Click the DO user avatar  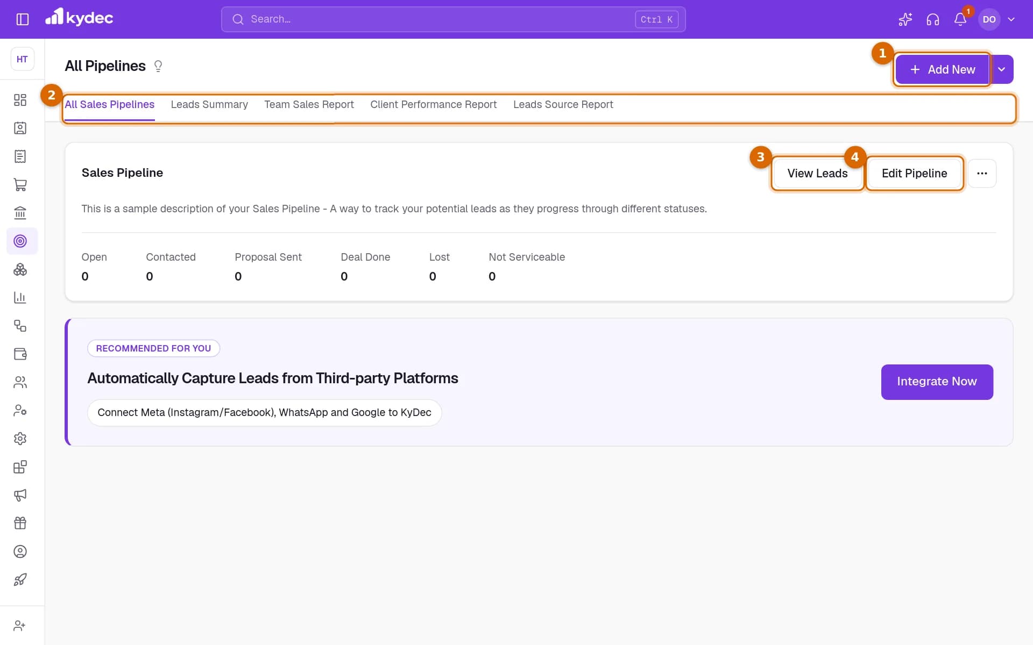pos(989,19)
